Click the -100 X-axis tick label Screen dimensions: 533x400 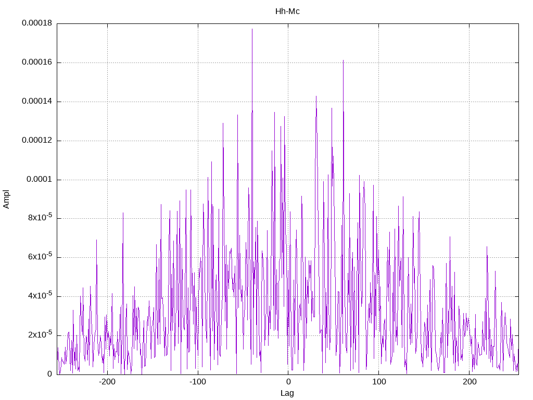point(198,382)
